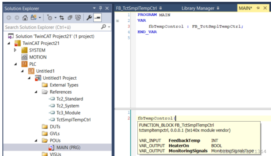Expand the SYSTEM node
The width and height of the screenshot is (271, 156).
click(15, 50)
